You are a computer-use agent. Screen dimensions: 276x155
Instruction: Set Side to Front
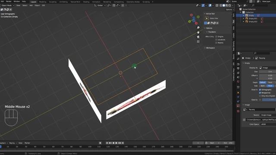pos(270,86)
